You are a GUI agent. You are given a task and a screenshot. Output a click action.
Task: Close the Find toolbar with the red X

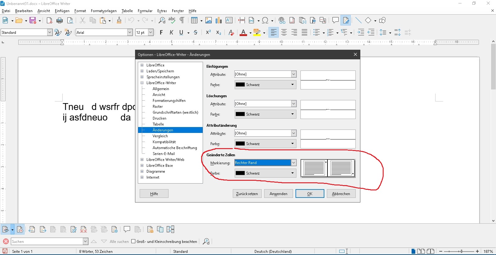coord(6,241)
